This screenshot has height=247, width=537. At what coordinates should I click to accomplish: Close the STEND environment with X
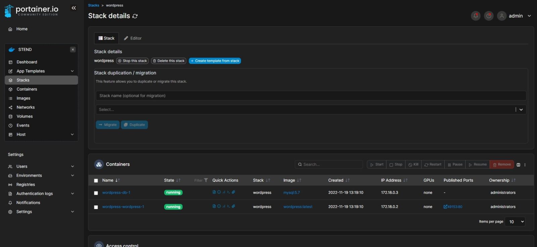coord(73,50)
